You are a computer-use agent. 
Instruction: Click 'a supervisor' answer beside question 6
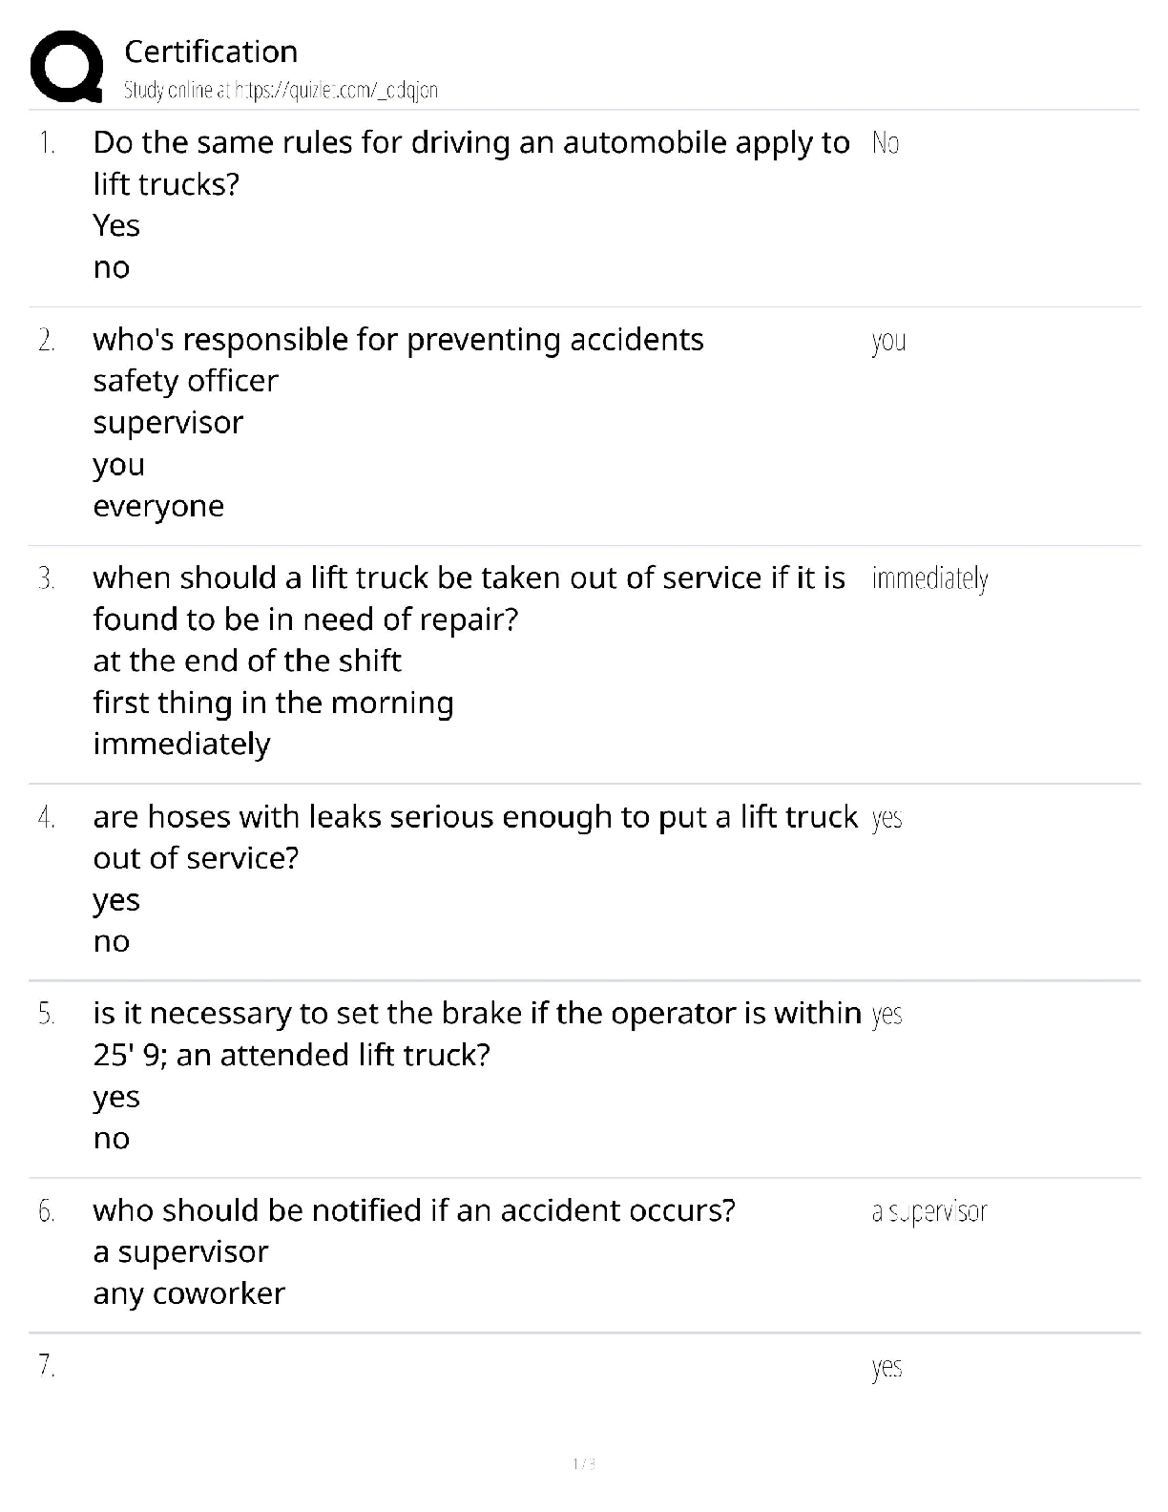(928, 1211)
